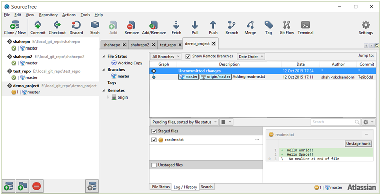Click the Checkout toolbar icon
The image size is (381, 195).
[x=57, y=28]
